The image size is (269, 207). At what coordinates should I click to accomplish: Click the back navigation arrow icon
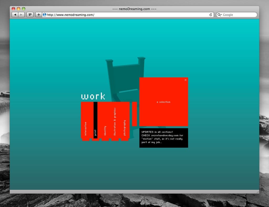point(15,14)
